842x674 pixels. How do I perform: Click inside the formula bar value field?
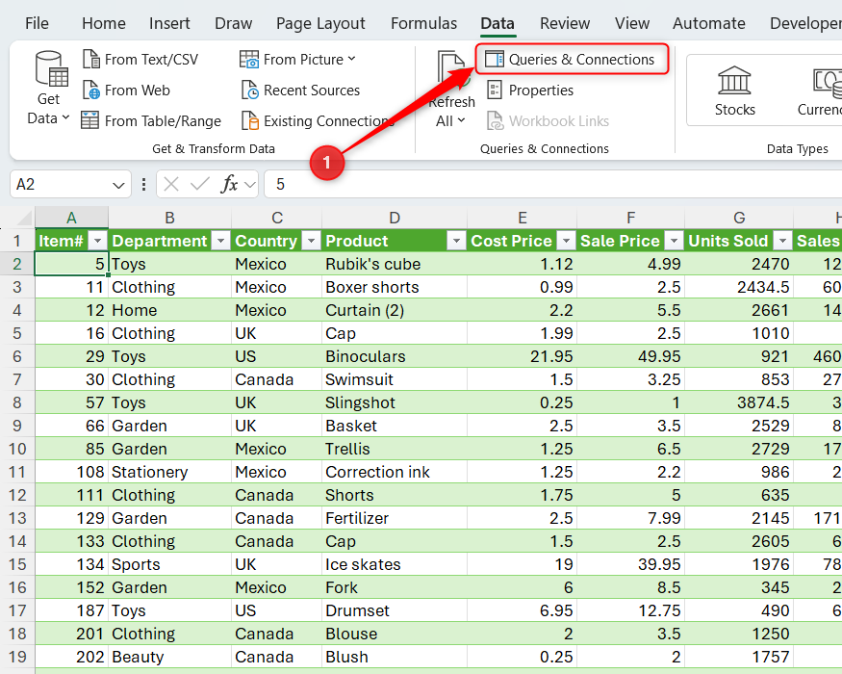553,184
